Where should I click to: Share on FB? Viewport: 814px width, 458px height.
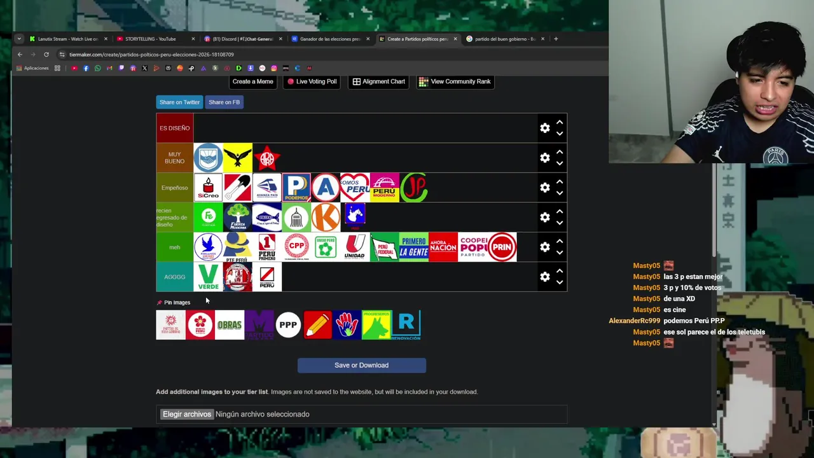pos(224,102)
